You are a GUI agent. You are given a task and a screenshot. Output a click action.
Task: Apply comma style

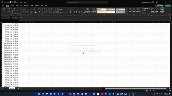(x=77, y=12)
